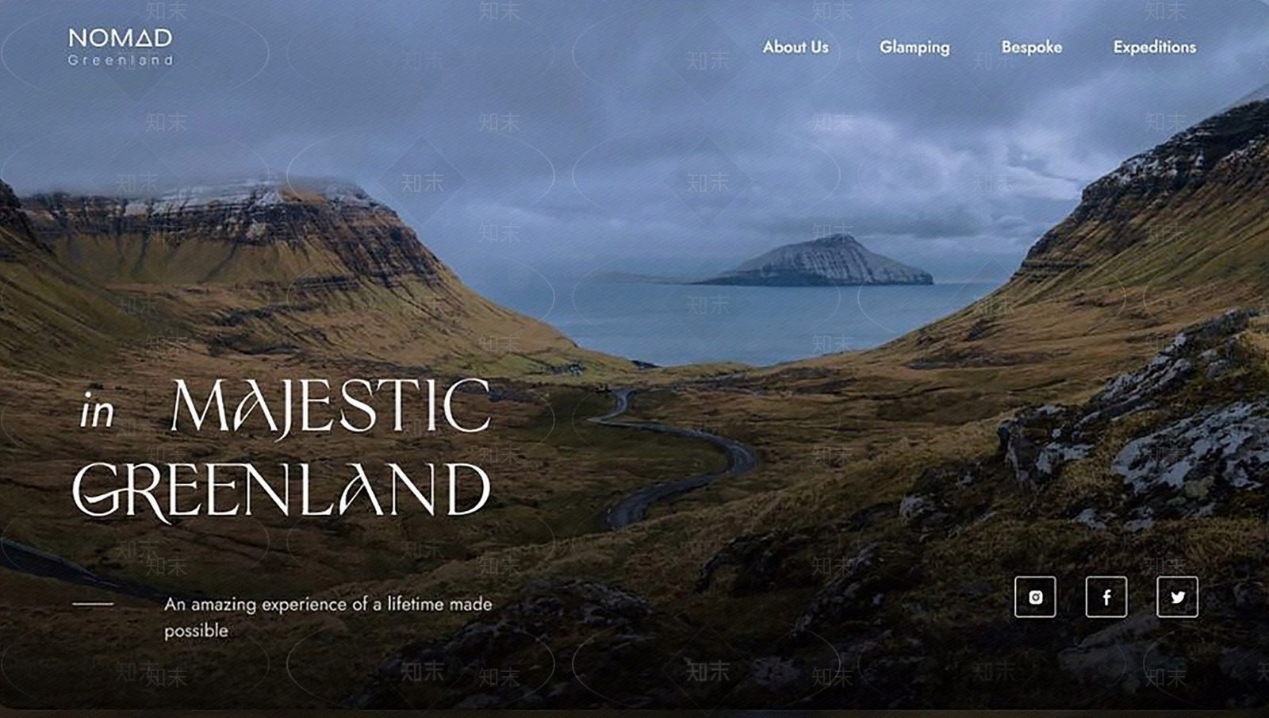1269x718 pixels.
Task: Click the Greenland subtitle under the logo
Action: click(x=120, y=60)
